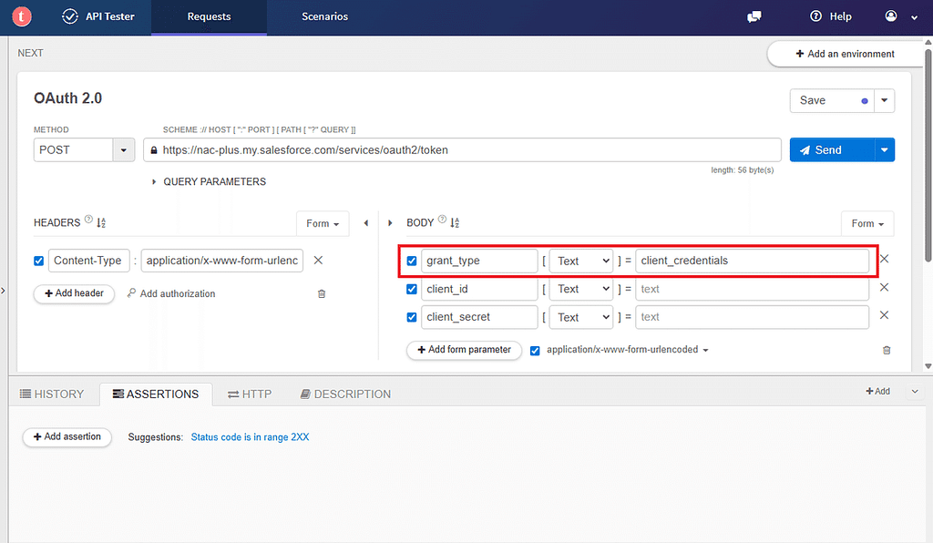Open the headers Form view dropdown
This screenshot has height=543, width=933.
coord(323,223)
